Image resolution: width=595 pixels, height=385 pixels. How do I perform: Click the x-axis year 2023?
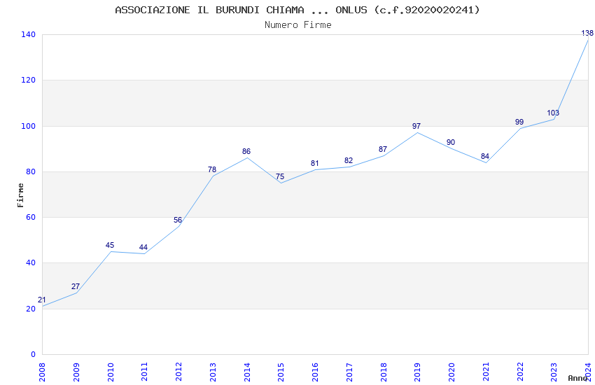pyautogui.click(x=554, y=372)
